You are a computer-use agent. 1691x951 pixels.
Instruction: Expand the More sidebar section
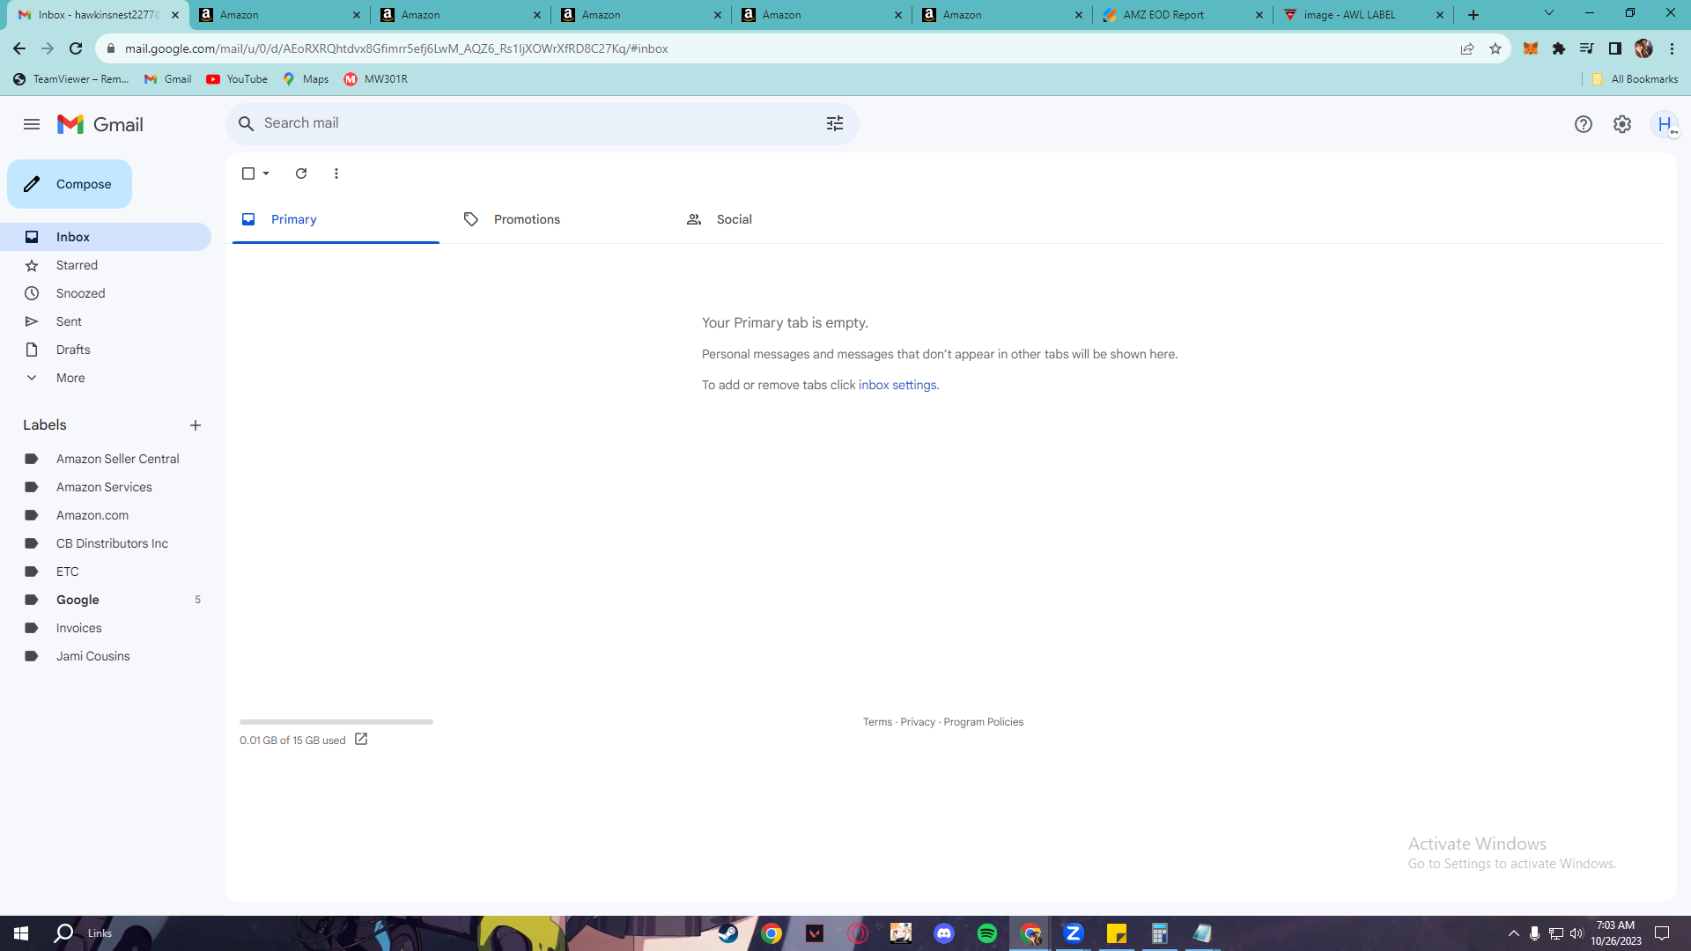[x=106, y=378]
